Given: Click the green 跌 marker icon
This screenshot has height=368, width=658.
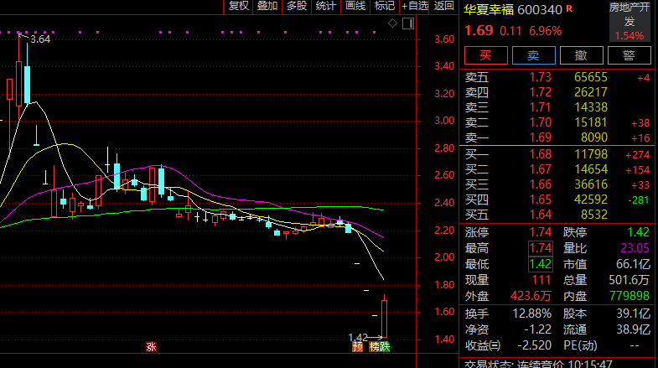Looking at the screenshot, I should (386, 346).
